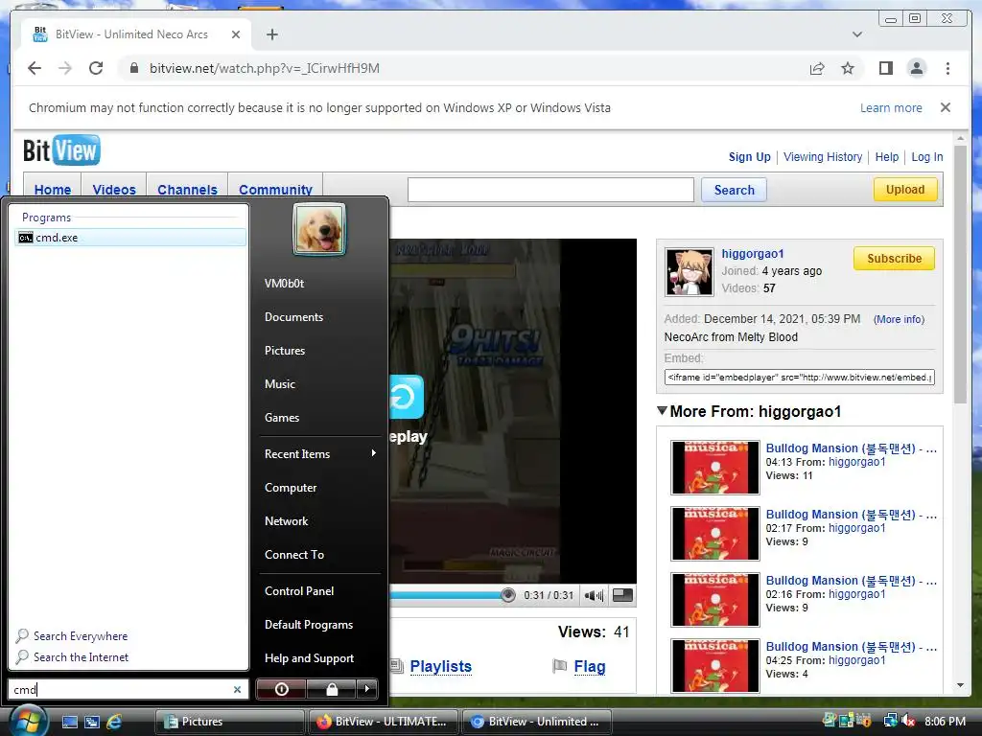Open the tab search chevron dropdown
Viewport: 982px width, 736px height.
pos(856,34)
